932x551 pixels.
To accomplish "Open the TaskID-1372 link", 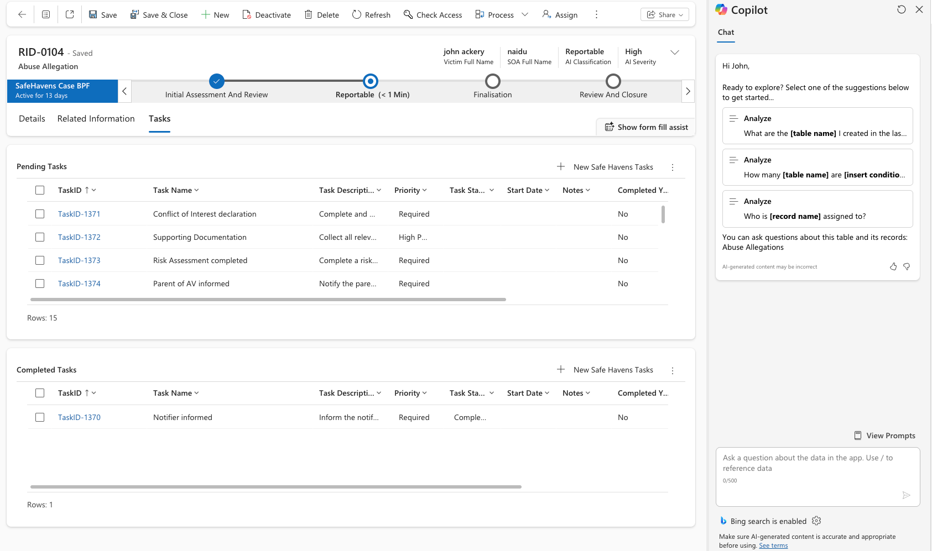I will point(79,237).
